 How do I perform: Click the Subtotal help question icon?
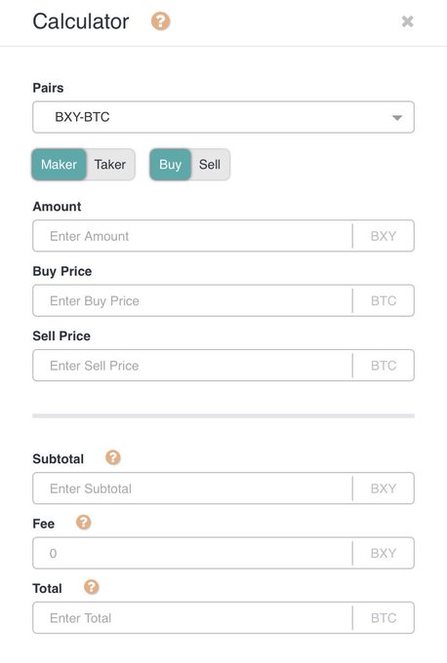113,457
